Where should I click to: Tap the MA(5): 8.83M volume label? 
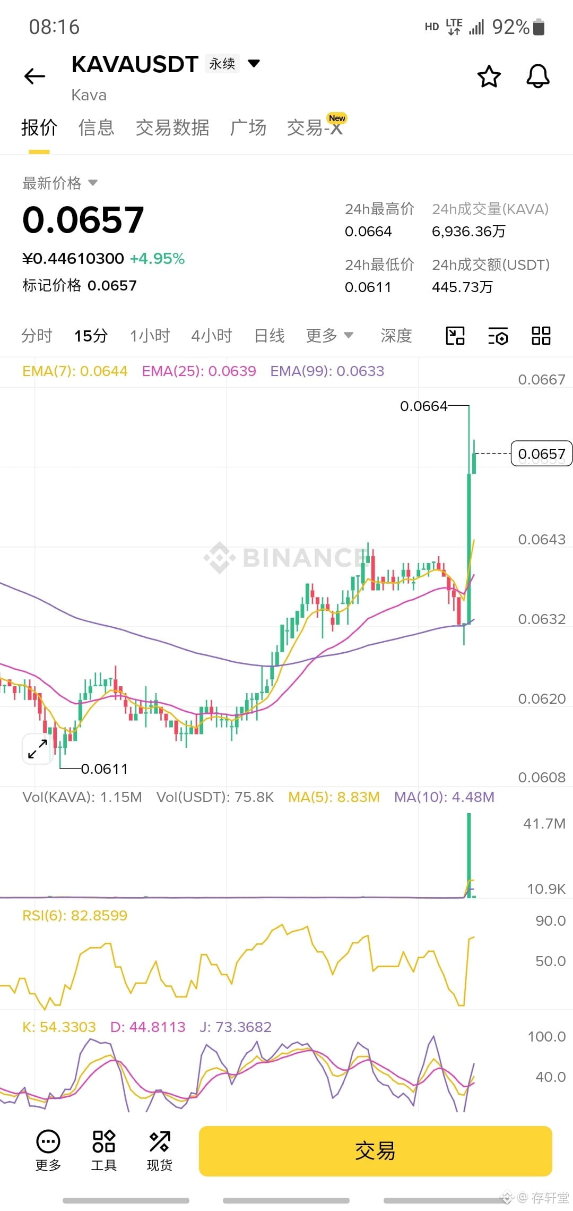tap(334, 797)
